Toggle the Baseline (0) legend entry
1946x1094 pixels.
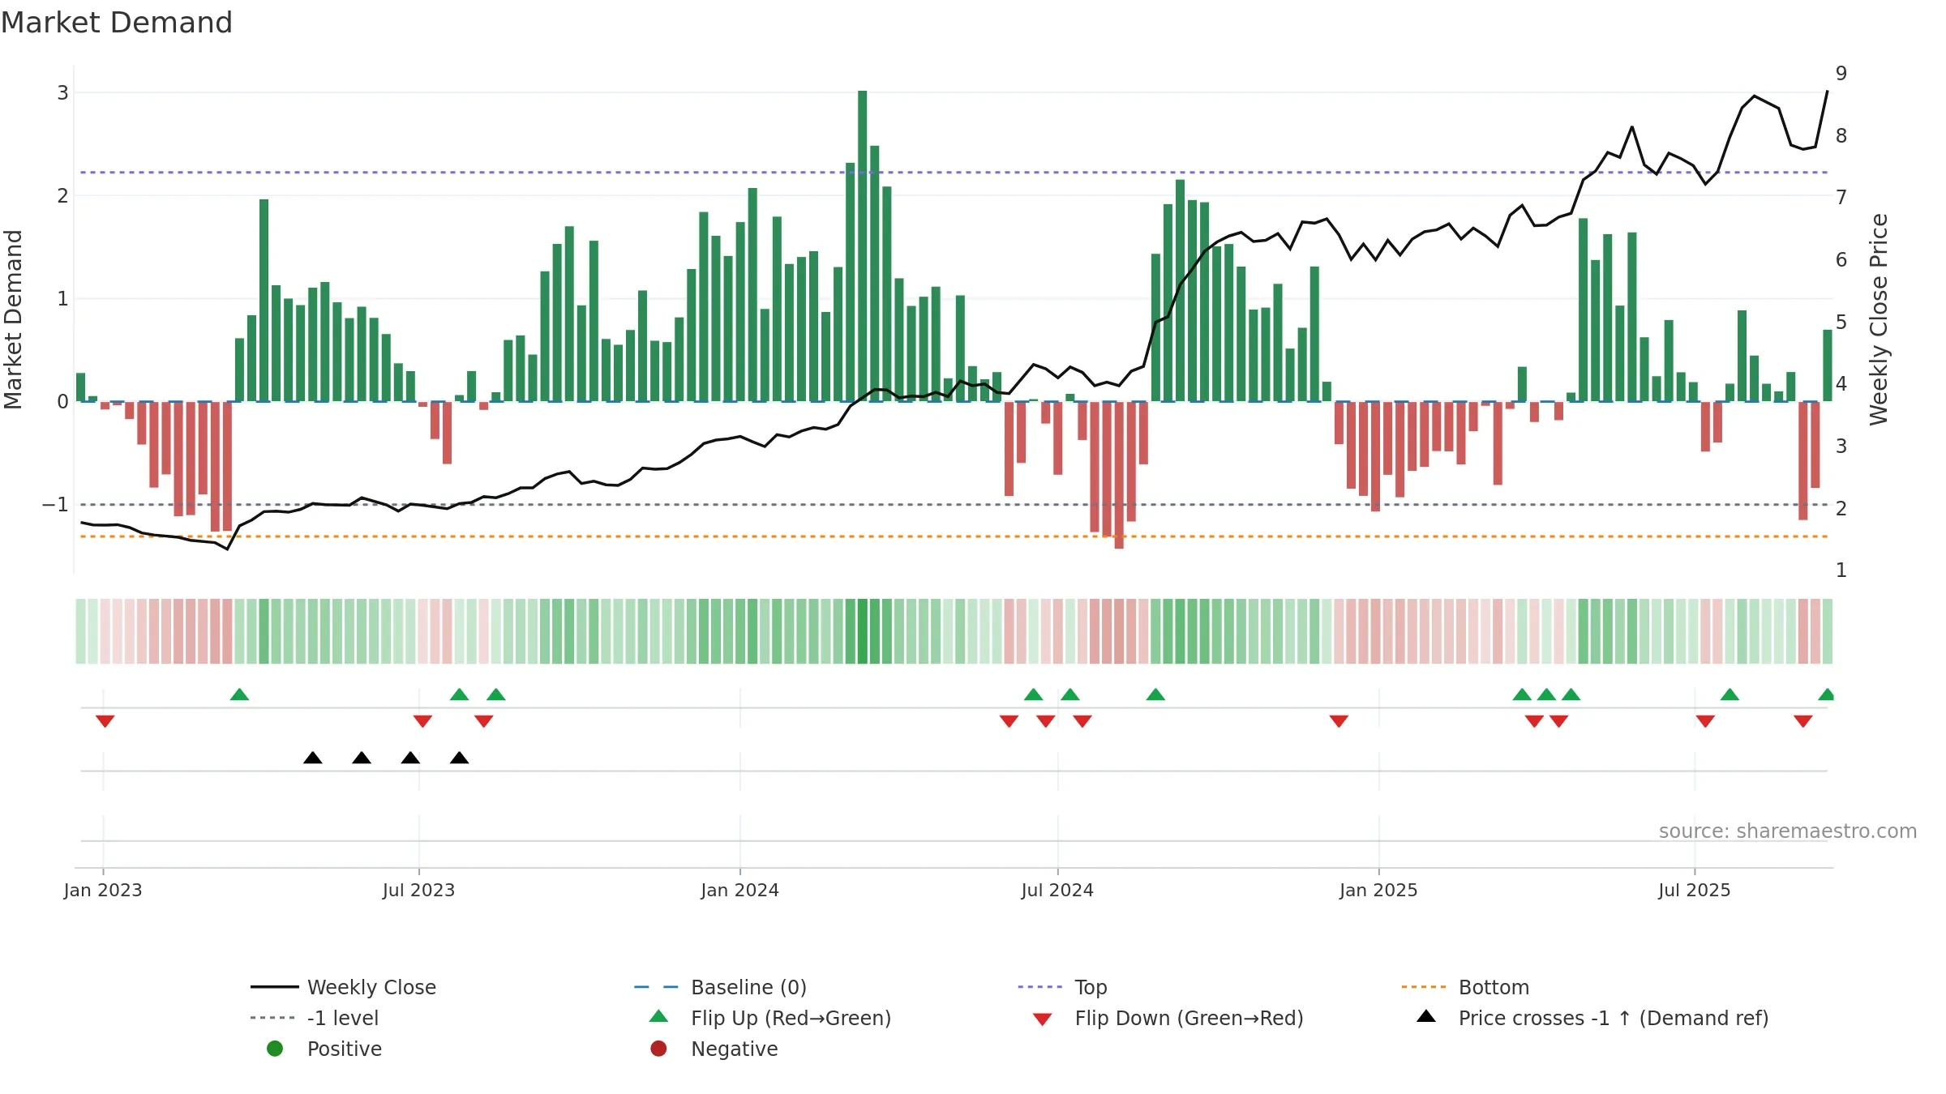click(x=721, y=987)
